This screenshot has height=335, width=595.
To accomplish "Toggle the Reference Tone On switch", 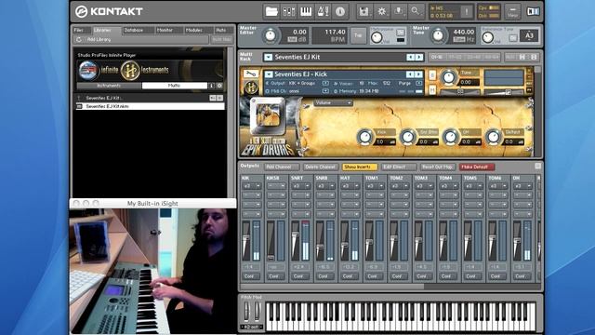I will click(512, 37).
